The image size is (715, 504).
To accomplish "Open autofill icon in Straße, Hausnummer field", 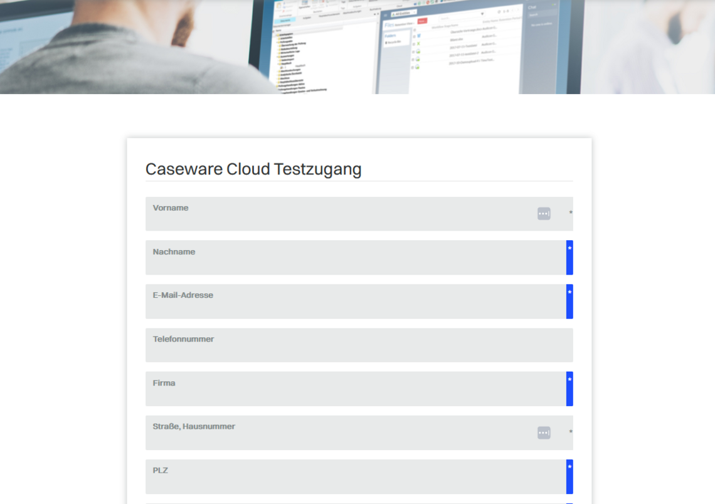I will [x=544, y=433].
